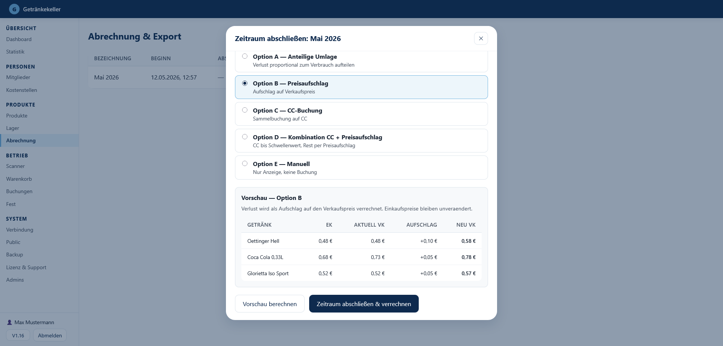Navigate to Lizenz & Support
This screenshot has width=723, height=346.
(26, 267)
